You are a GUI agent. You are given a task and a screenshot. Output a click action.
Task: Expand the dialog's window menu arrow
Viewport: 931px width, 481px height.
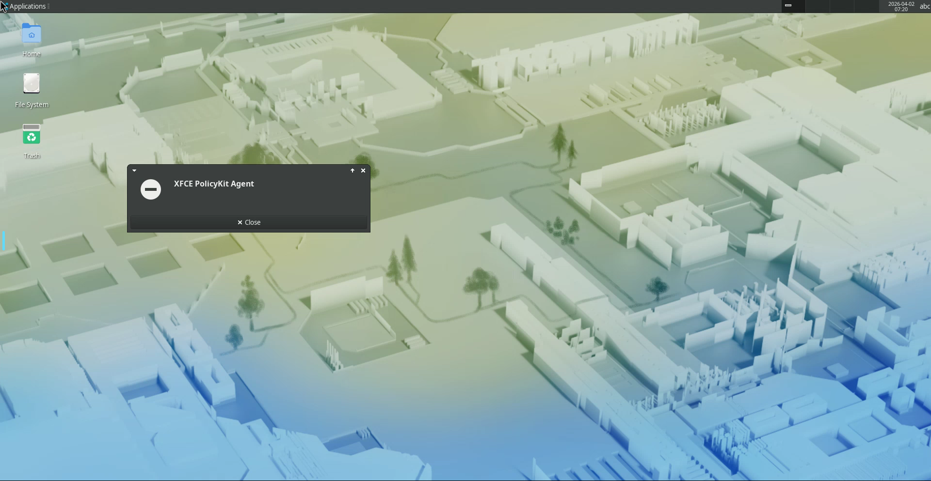coord(134,171)
